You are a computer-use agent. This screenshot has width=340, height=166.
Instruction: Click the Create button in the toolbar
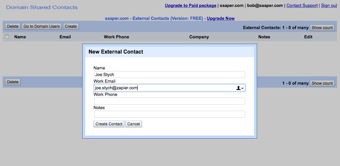(71, 26)
